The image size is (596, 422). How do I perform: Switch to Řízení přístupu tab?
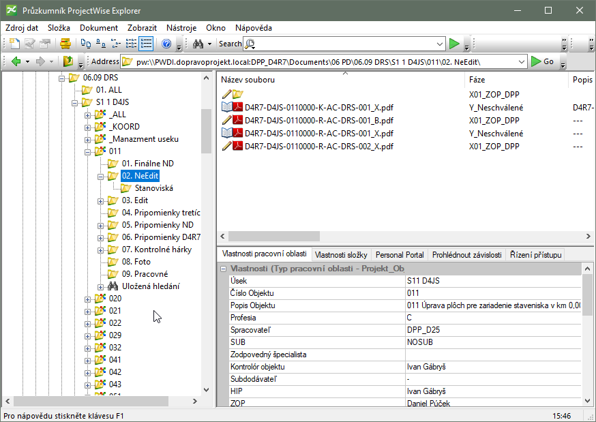click(x=536, y=254)
